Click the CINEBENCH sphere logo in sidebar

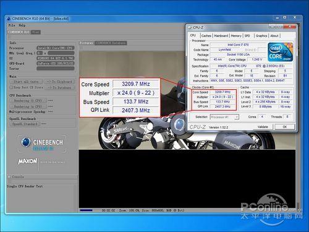26,142
